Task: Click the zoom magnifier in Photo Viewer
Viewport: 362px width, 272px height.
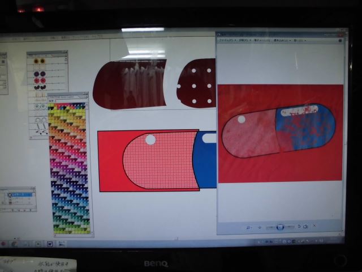Action: [x=248, y=227]
